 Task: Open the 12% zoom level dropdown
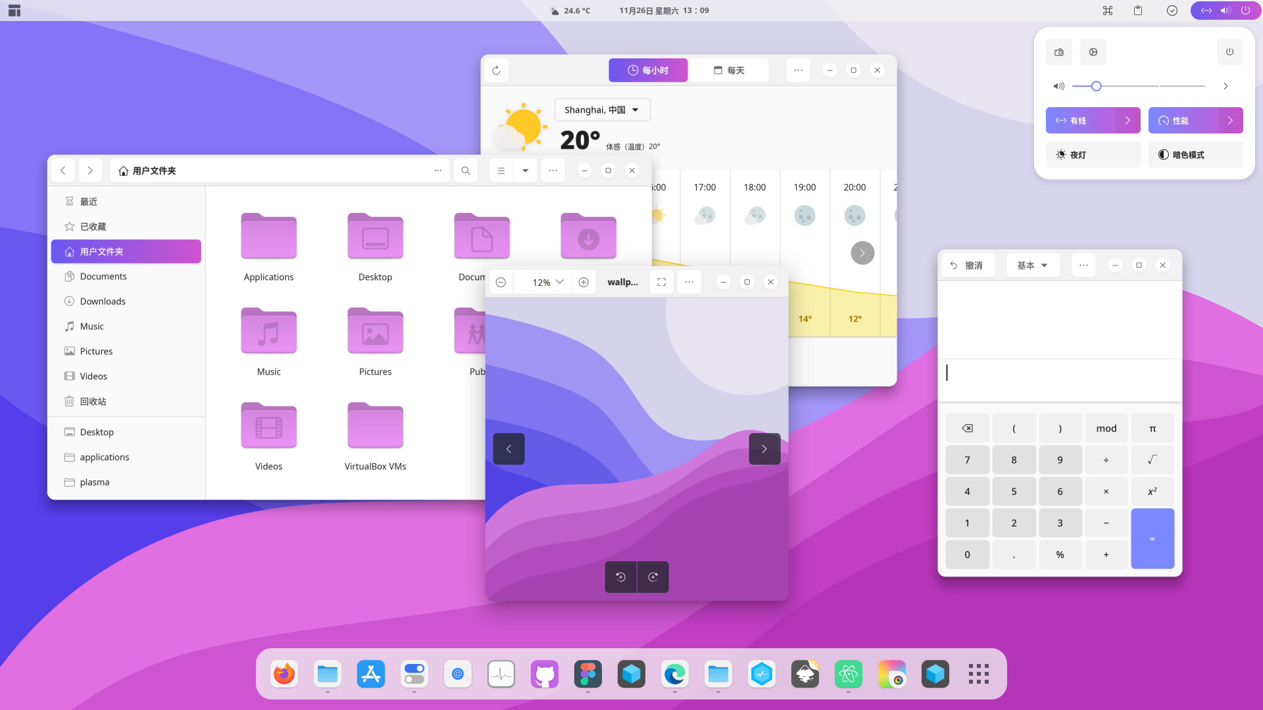[x=548, y=282]
